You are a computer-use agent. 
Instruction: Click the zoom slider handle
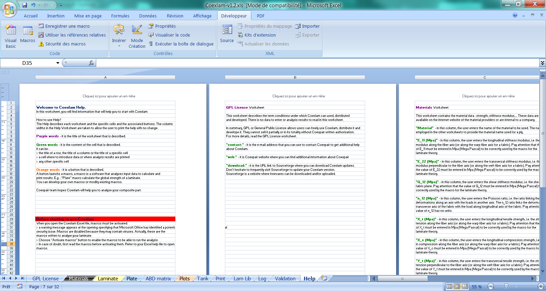click(x=506, y=286)
